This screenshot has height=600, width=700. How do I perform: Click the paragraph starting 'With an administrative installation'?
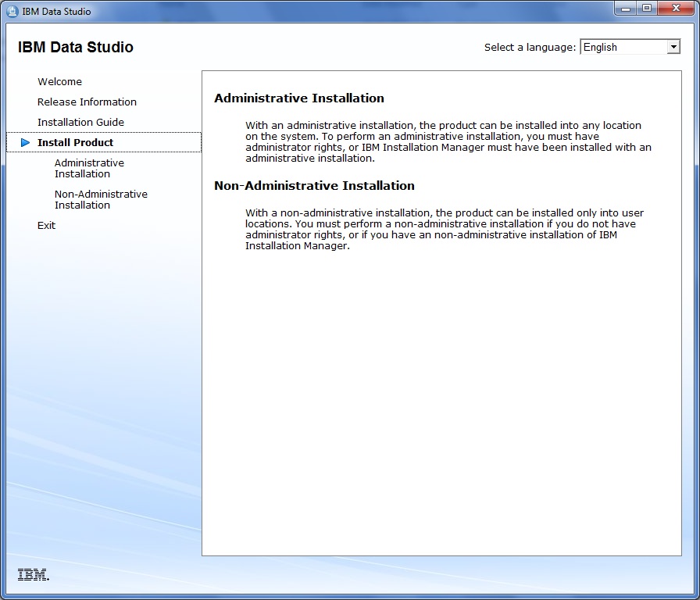(448, 141)
